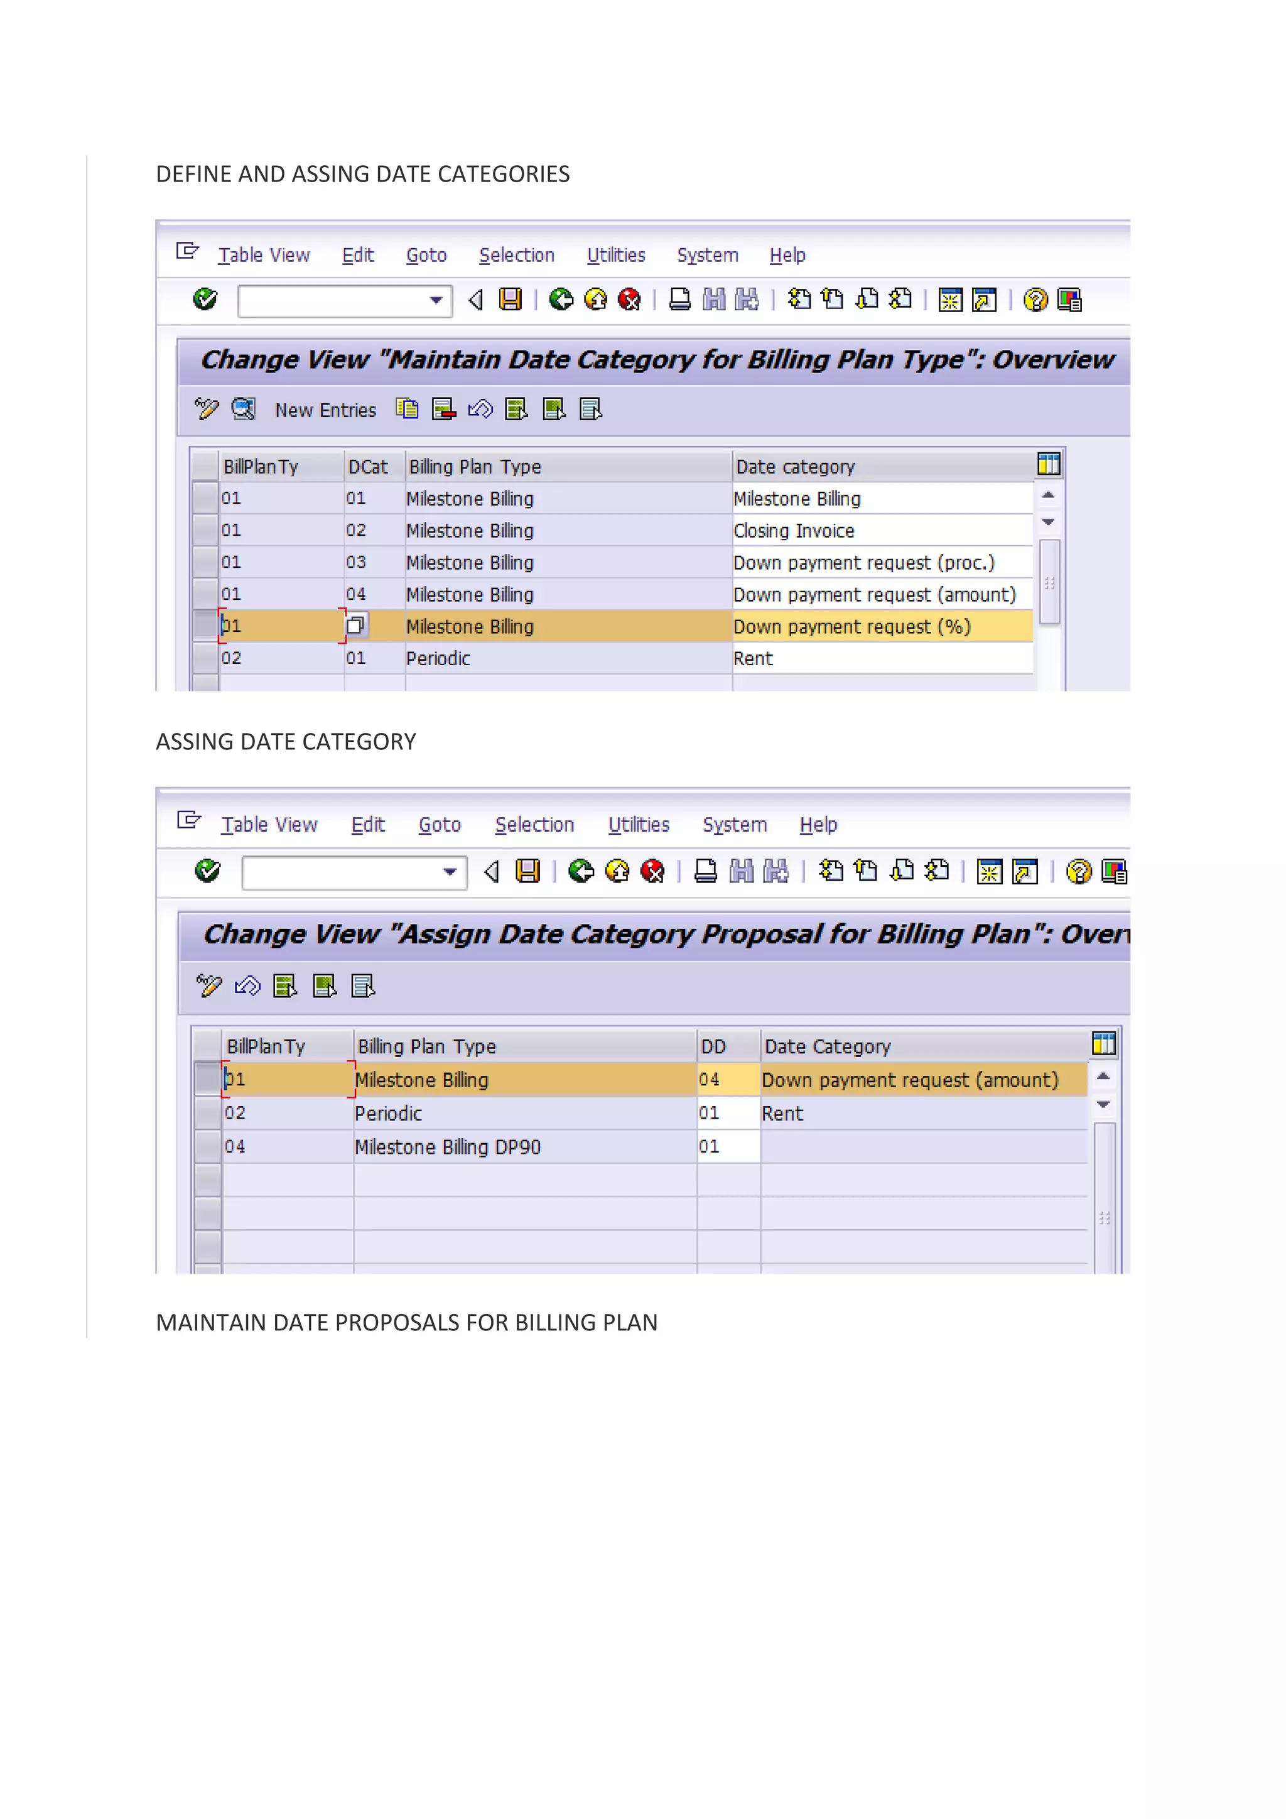Click New Entries button
Screen dimensions: 1286x1819
click(325, 410)
